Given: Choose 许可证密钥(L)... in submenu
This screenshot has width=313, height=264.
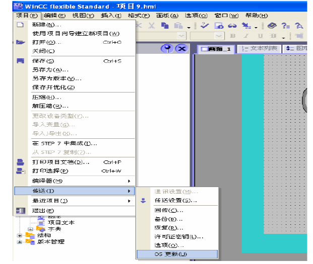Looking at the screenshot, I should 177,236.
